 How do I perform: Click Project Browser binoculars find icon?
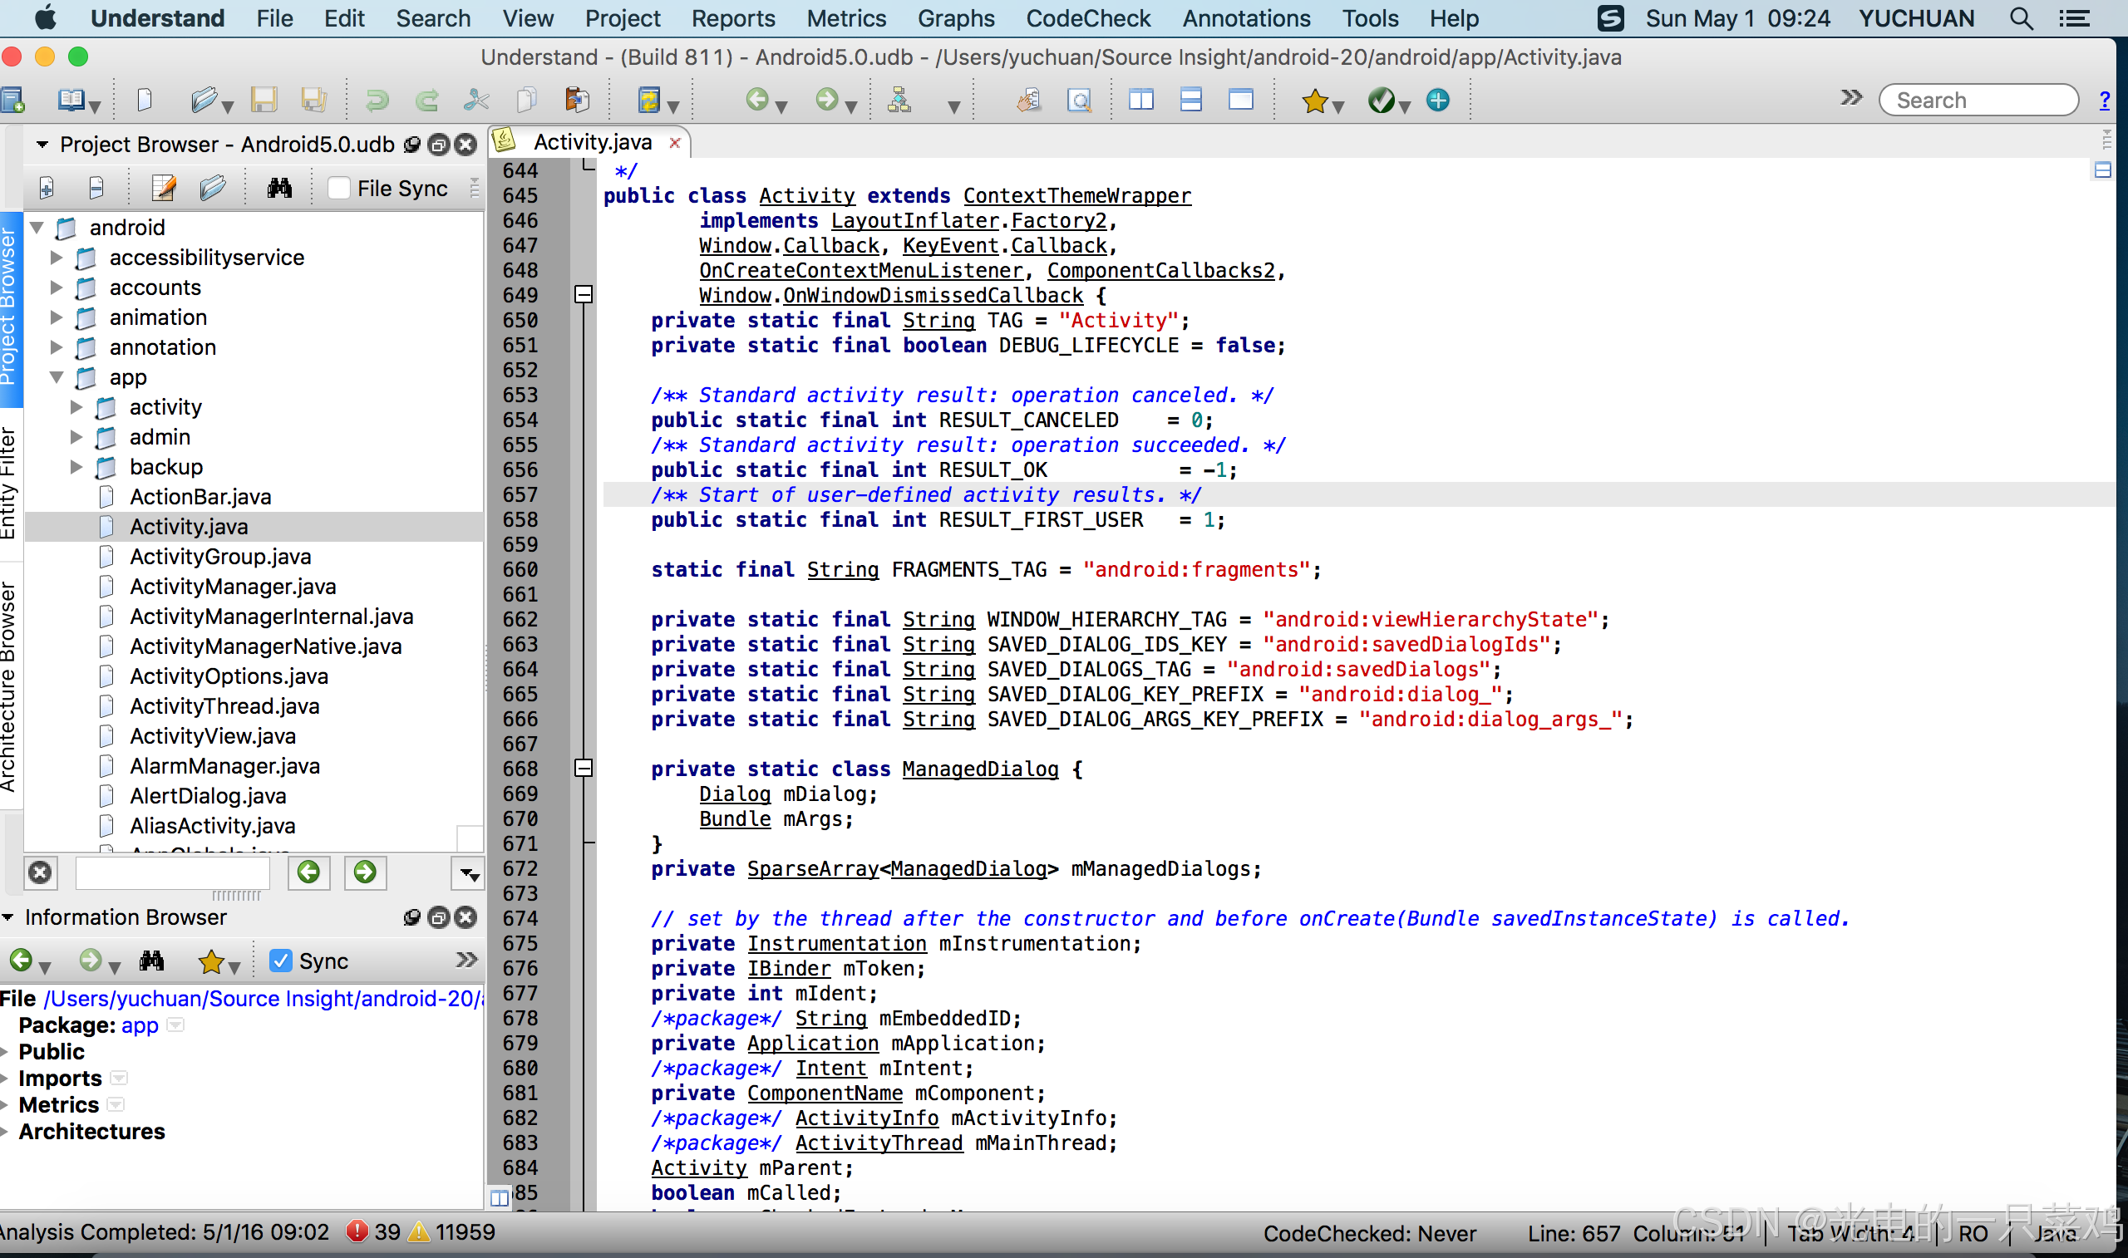tap(280, 188)
